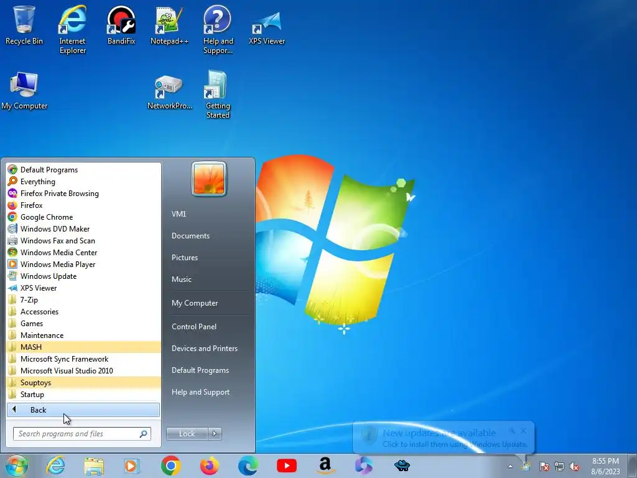Click the user account picture in Start menu
The height and width of the screenshot is (478, 637).
point(209,179)
